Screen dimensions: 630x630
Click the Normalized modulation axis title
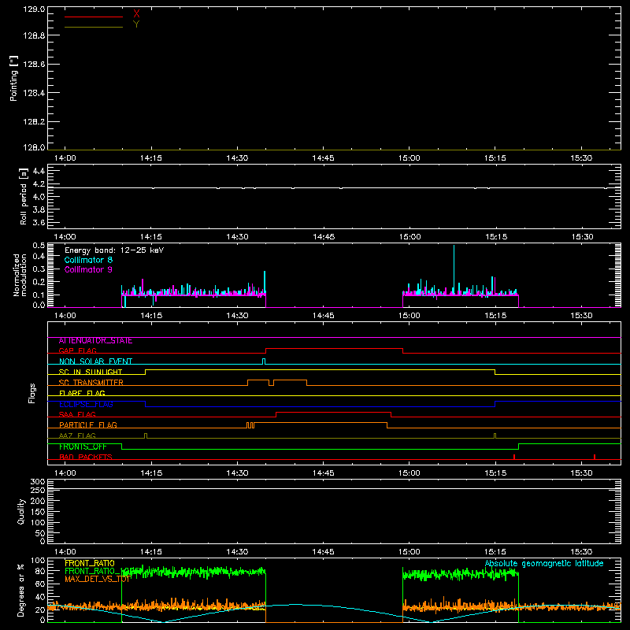[x=19, y=275]
